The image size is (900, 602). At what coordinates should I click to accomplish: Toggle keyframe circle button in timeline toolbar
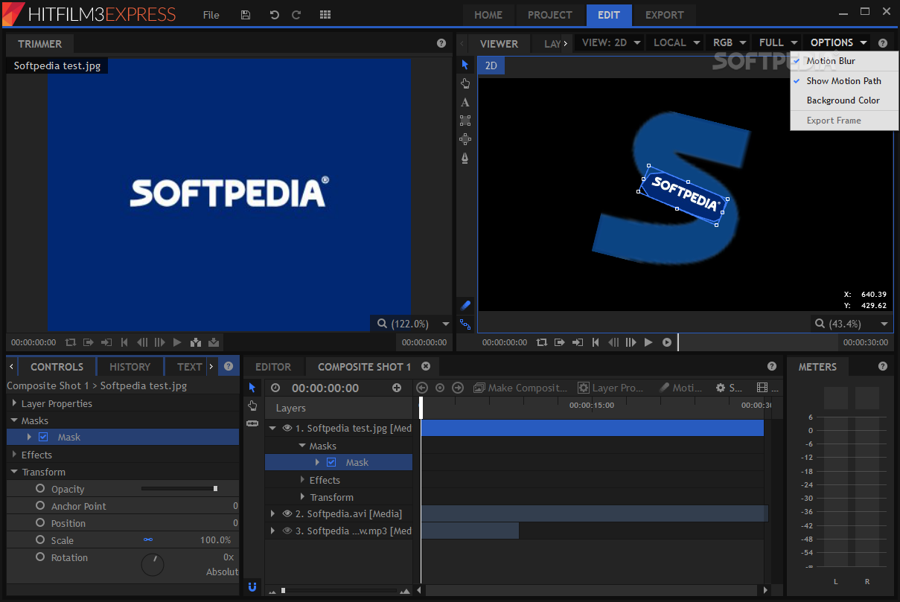click(440, 388)
